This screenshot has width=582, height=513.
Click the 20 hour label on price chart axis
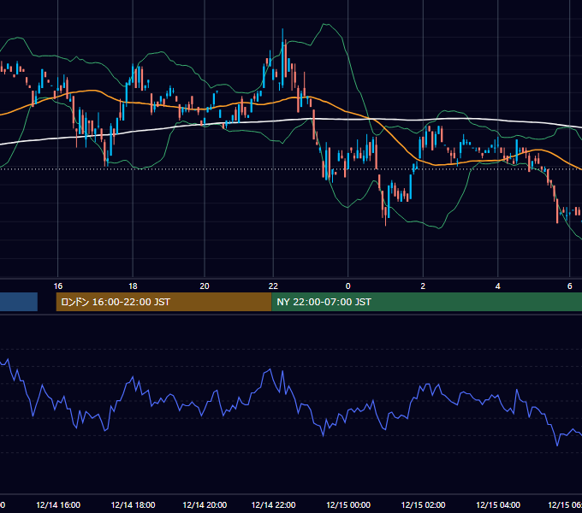(x=205, y=286)
